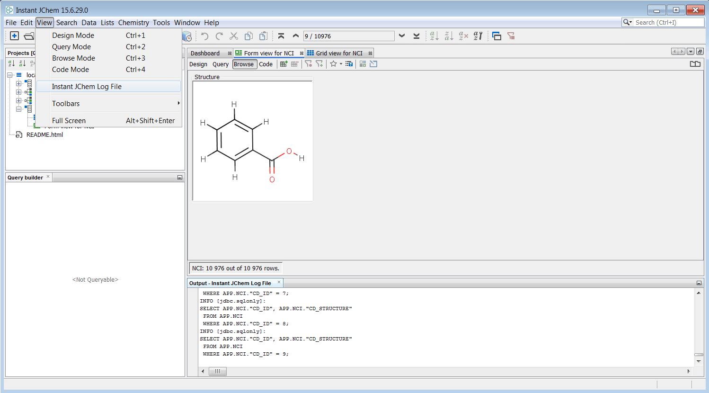Open the dropdown arrow next to the star icon
Screen dimensions: 709x393
pyautogui.click(x=340, y=64)
